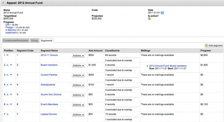The width and height of the screenshot is (224, 122).
Task: Click the 4 excluded due to overlap text
Action: coord(118,90)
